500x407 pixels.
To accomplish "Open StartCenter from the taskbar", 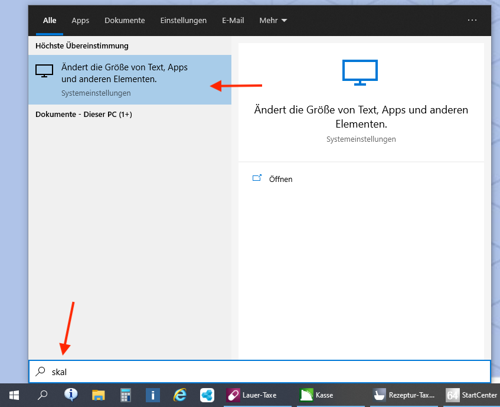I will (472, 395).
